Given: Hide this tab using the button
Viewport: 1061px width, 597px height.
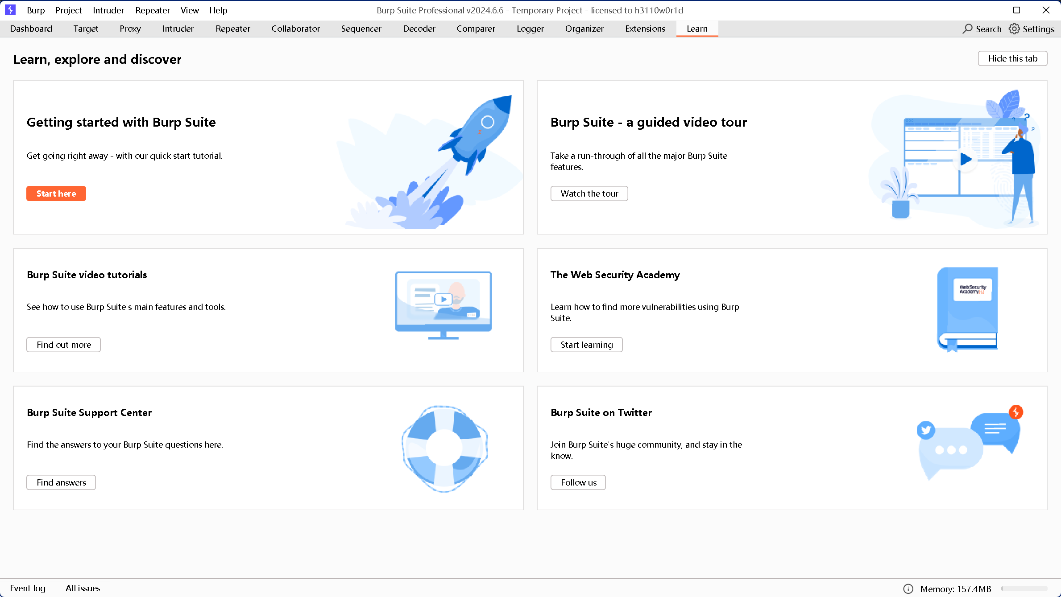Looking at the screenshot, I should [1012, 58].
